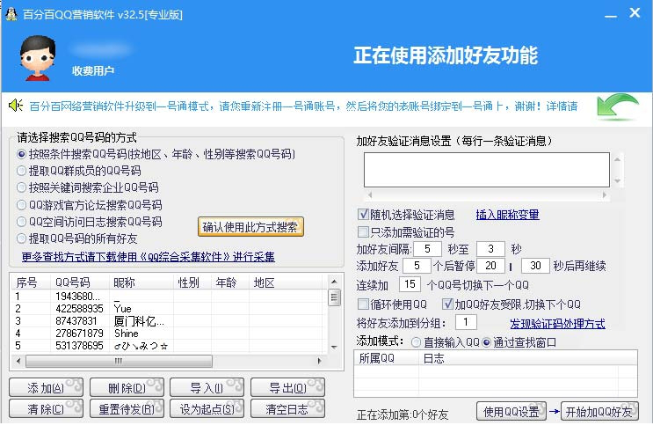Click 导入(I) button
This screenshot has height=440, width=653.
pyautogui.click(x=207, y=388)
